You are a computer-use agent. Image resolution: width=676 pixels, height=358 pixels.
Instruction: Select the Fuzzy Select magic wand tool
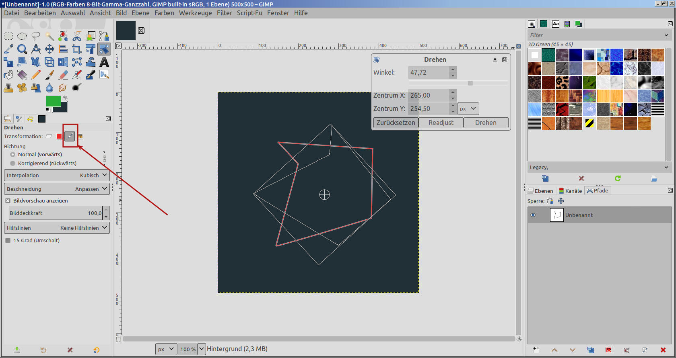[49, 37]
